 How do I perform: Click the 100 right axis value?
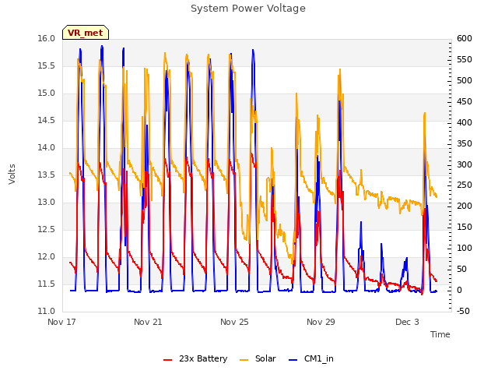pos(465,248)
